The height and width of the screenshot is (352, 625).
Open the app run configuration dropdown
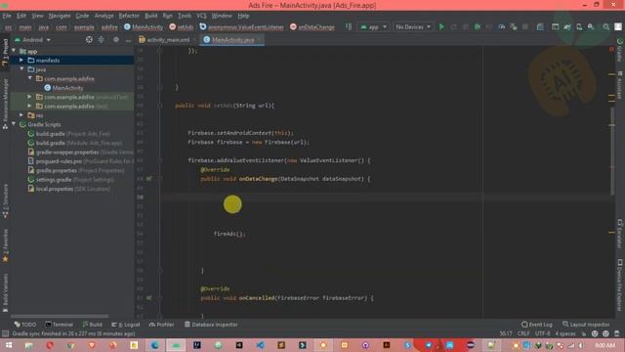point(373,27)
